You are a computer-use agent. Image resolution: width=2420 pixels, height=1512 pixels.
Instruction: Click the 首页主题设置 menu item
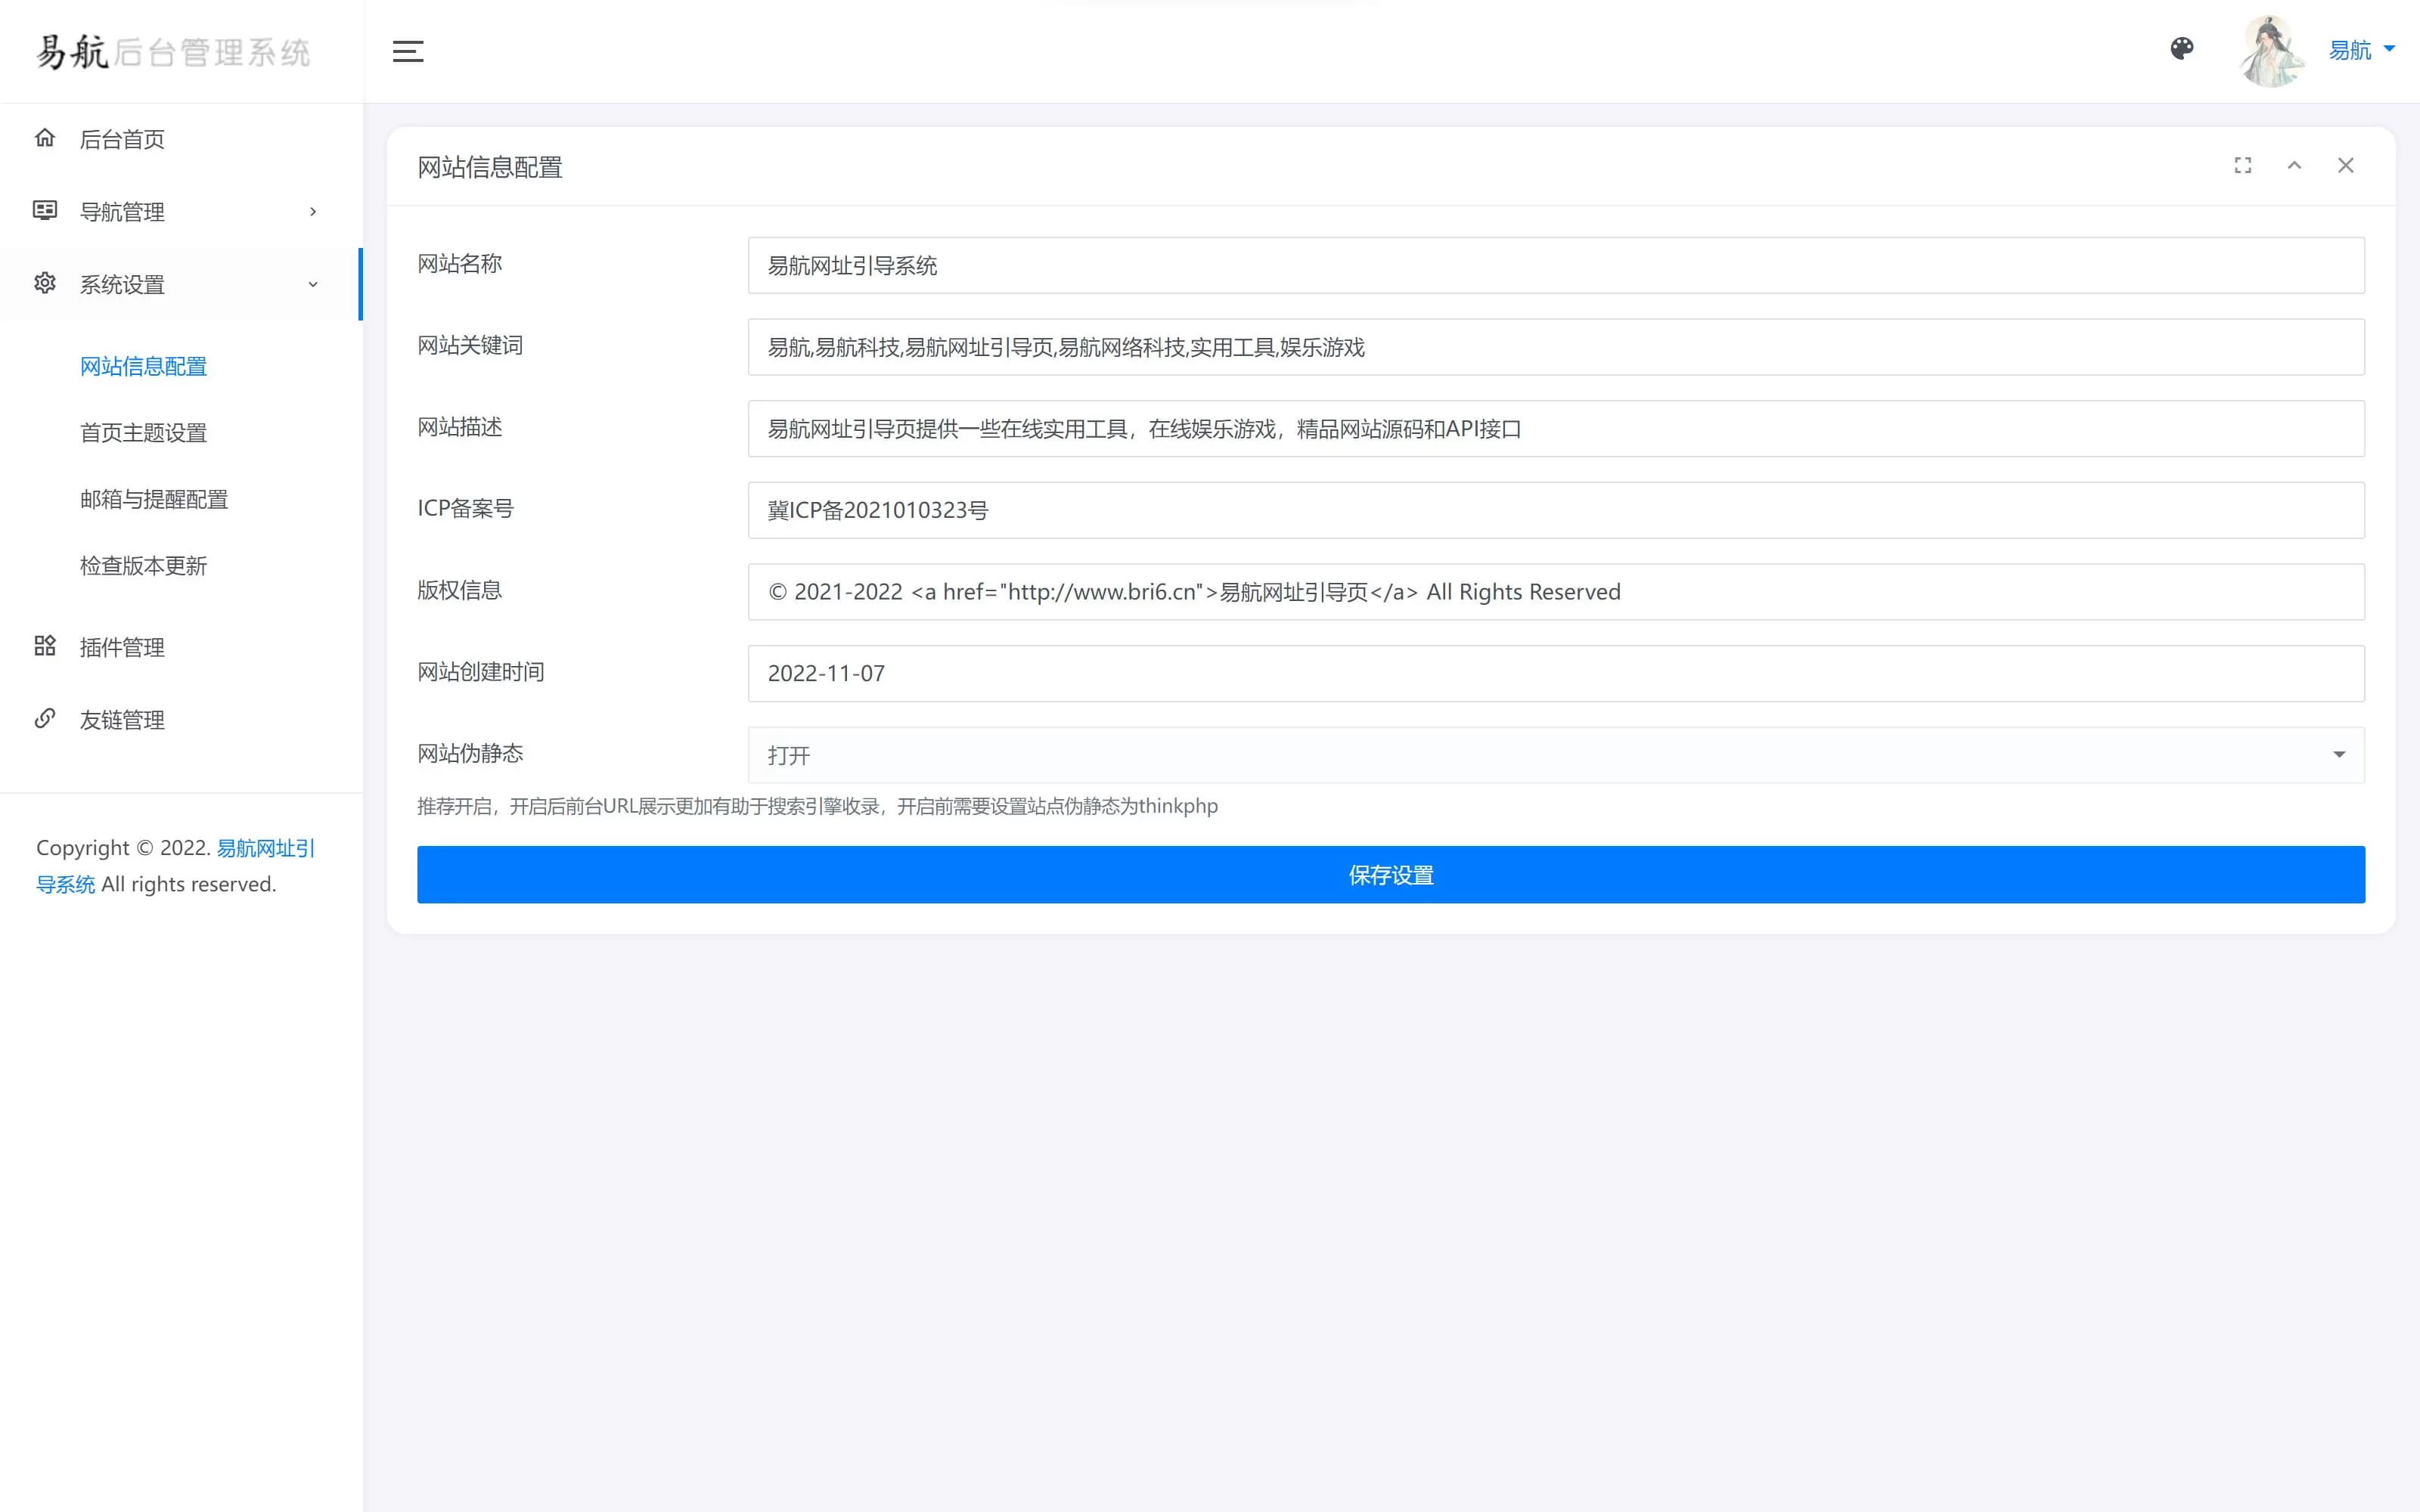point(143,432)
